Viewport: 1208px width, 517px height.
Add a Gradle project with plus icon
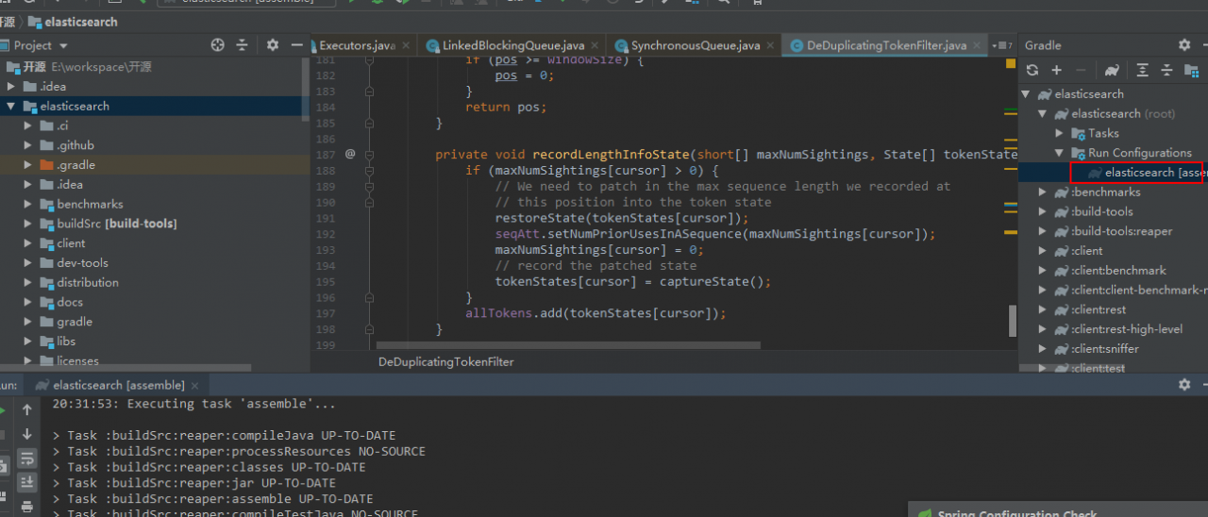coord(1057,70)
